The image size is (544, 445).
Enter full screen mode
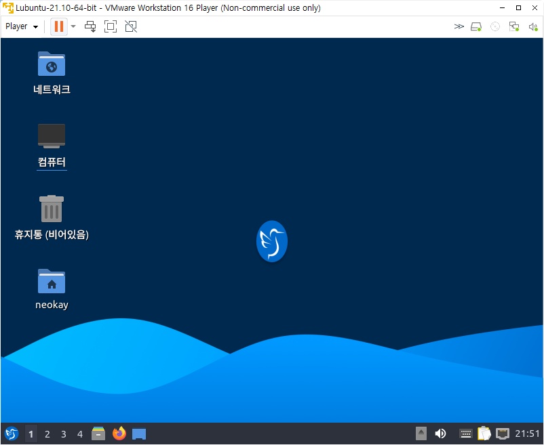(111, 26)
